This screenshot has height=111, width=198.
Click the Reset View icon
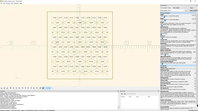coord(19,88)
